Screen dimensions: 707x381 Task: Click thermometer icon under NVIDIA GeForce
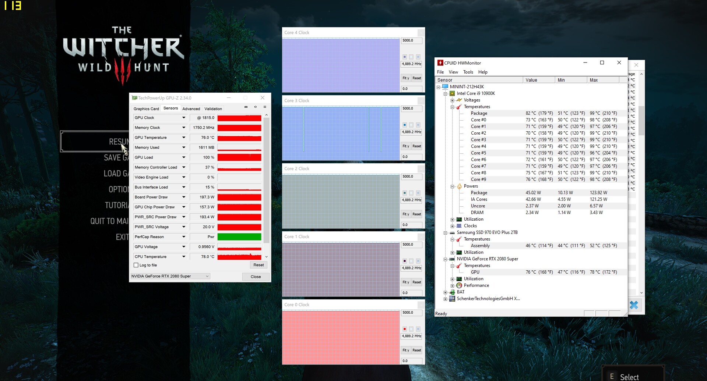tap(459, 266)
